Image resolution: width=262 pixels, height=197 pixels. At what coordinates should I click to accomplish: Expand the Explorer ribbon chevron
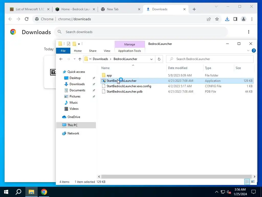[248, 51]
